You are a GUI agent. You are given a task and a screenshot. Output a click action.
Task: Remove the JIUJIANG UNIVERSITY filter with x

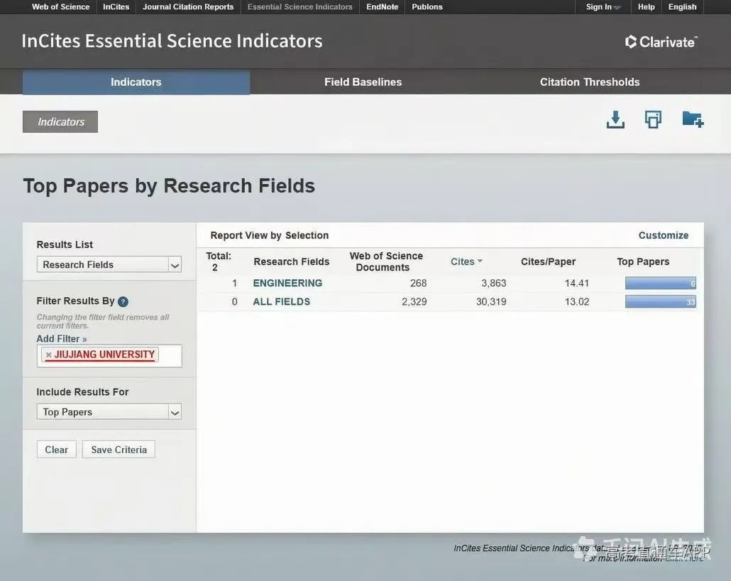point(48,355)
